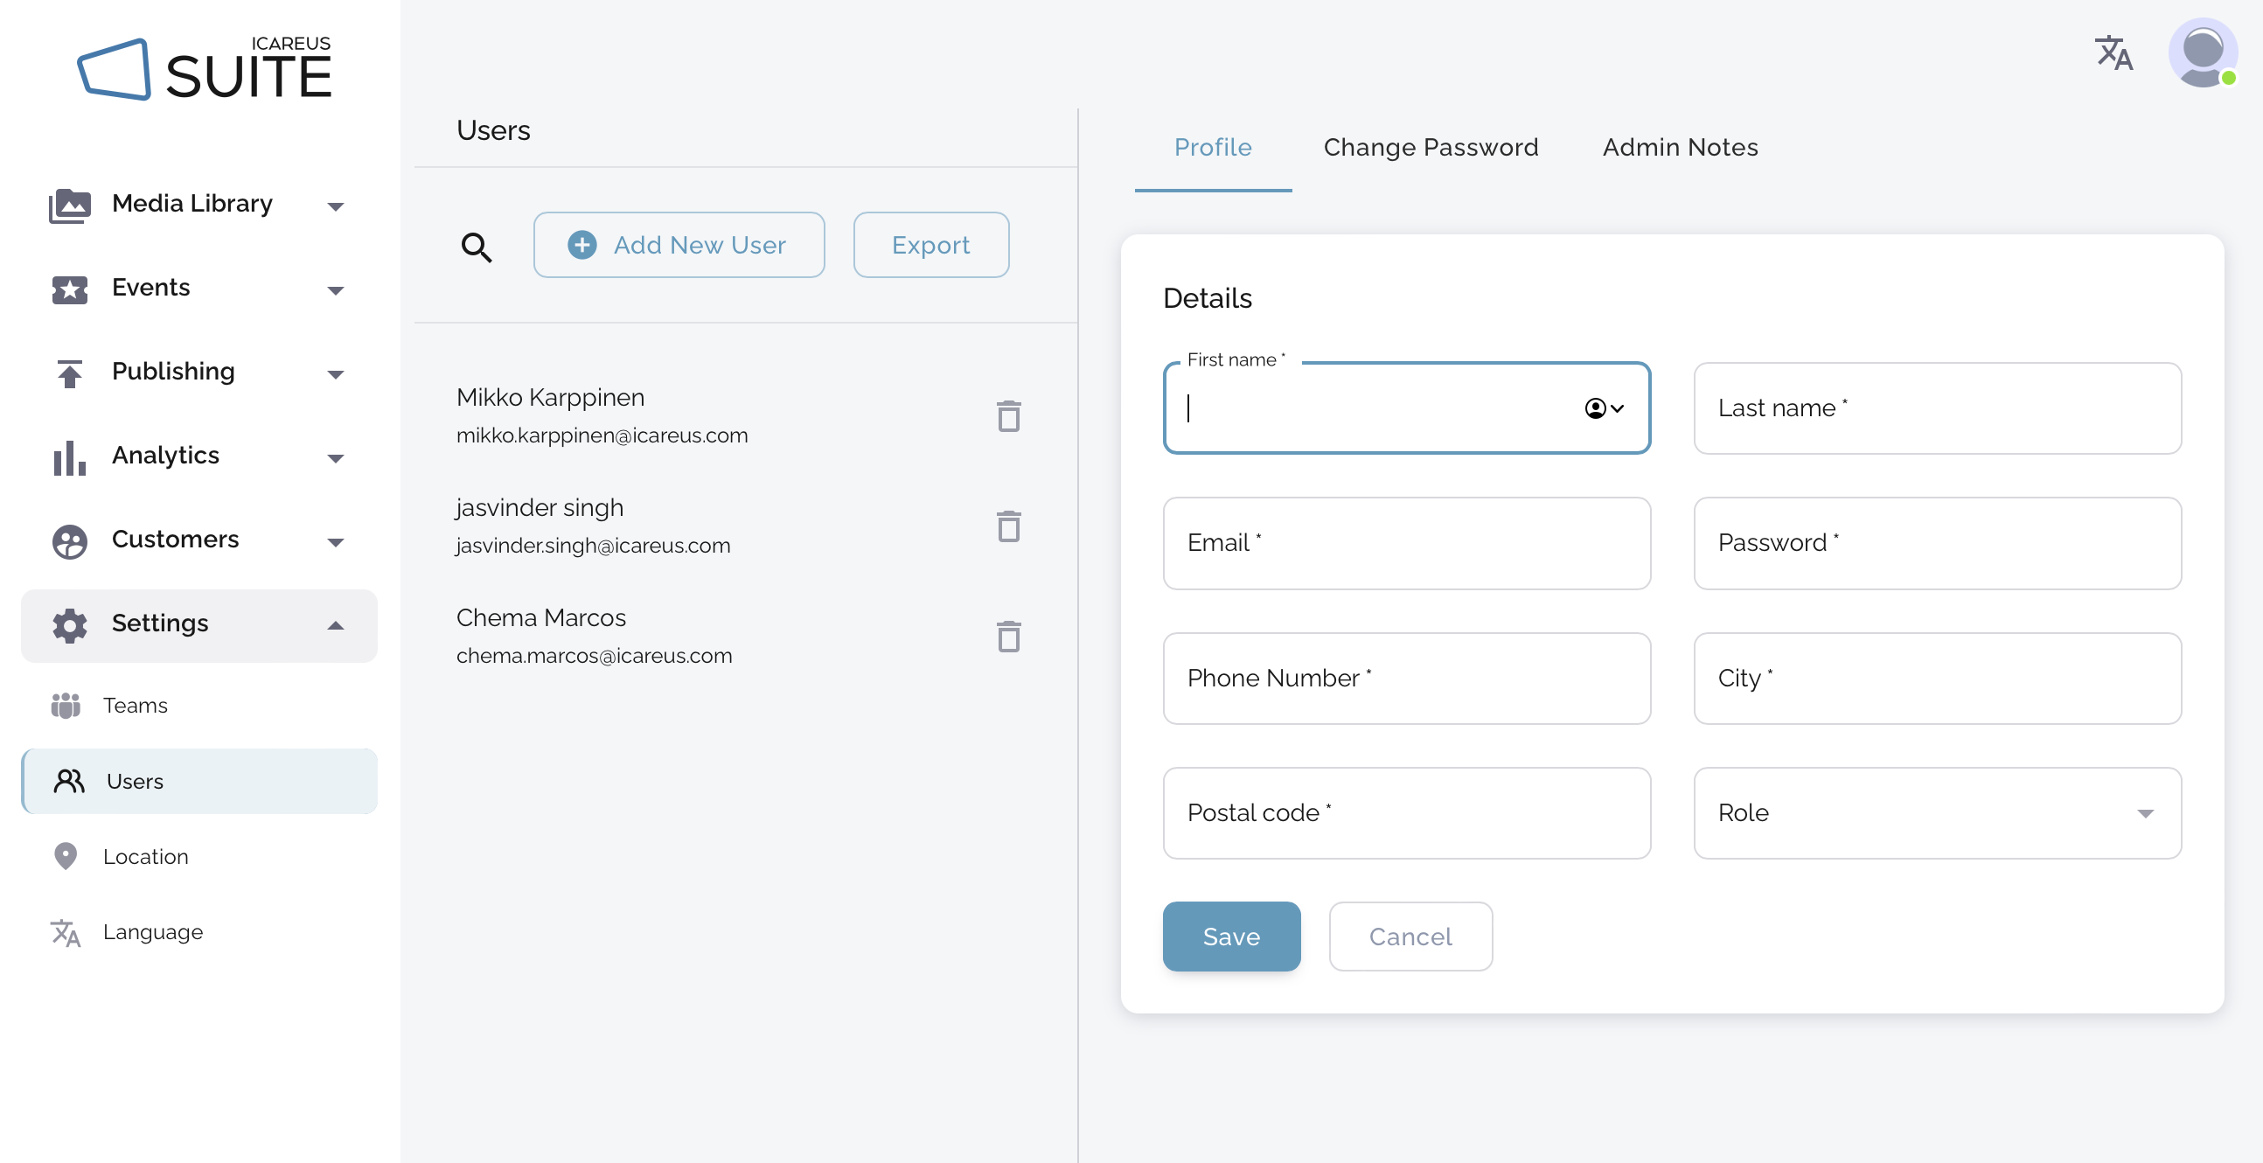Image resolution: width=2263 pixels, height=1163 pixels.
Task: Delete user Mikko Karppinen with trash icon
Action: [1008, 416]
